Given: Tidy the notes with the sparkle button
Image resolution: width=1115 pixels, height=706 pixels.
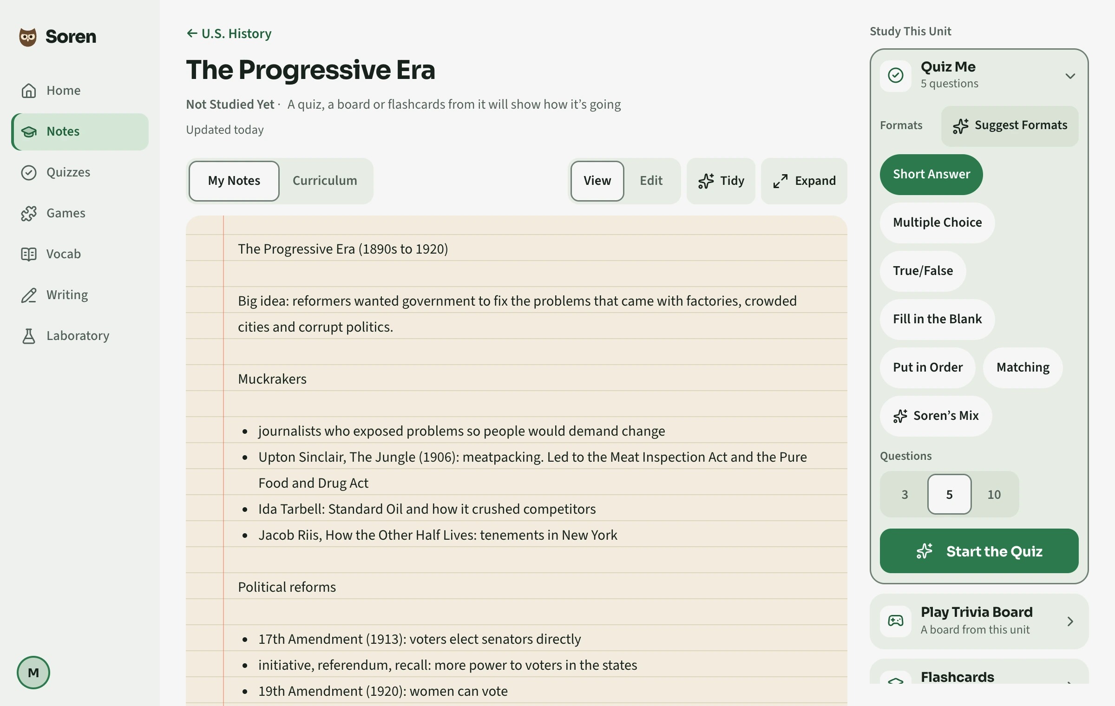Looking at the screenshot, I should coord(721,181).
